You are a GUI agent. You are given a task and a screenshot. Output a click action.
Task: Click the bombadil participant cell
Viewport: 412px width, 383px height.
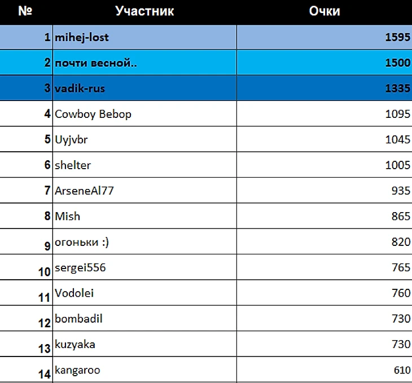144,319
